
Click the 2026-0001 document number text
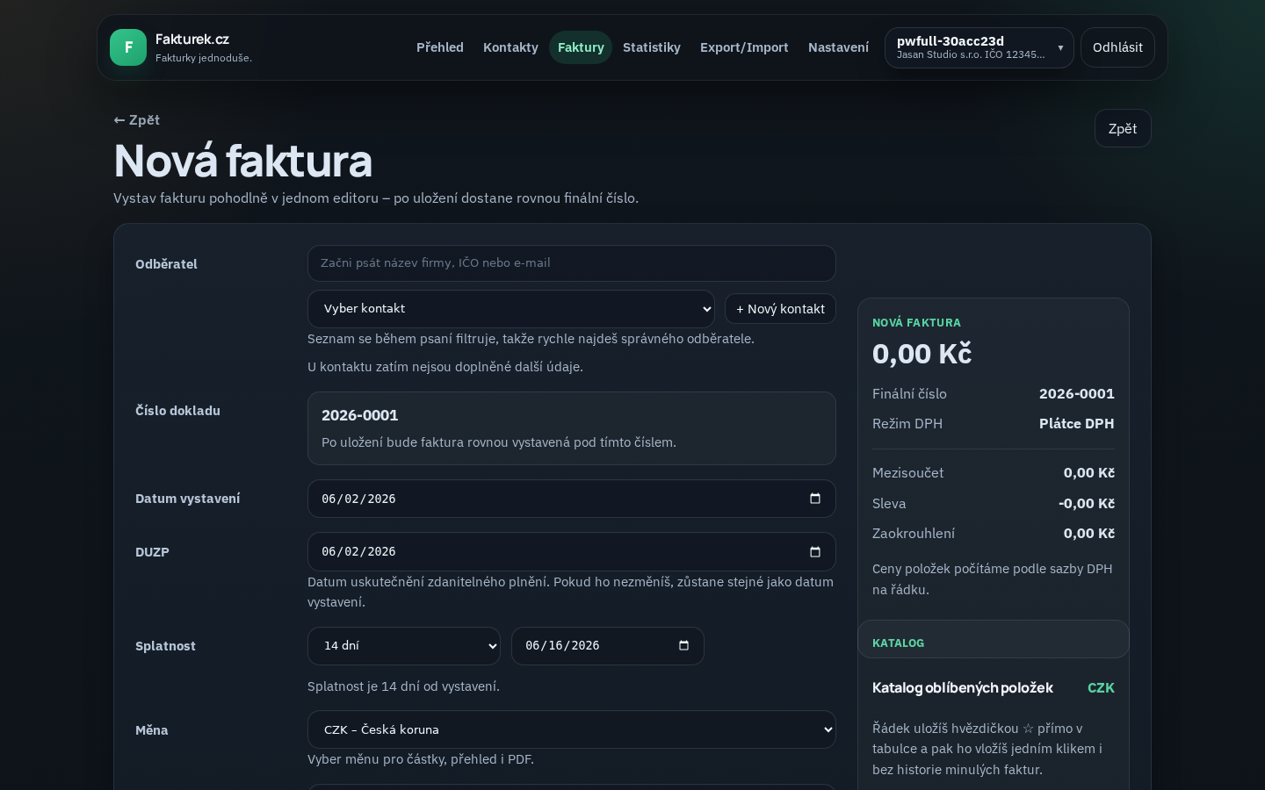(360, 415)
